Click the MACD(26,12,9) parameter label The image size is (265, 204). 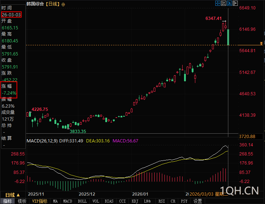pos(42,141)
